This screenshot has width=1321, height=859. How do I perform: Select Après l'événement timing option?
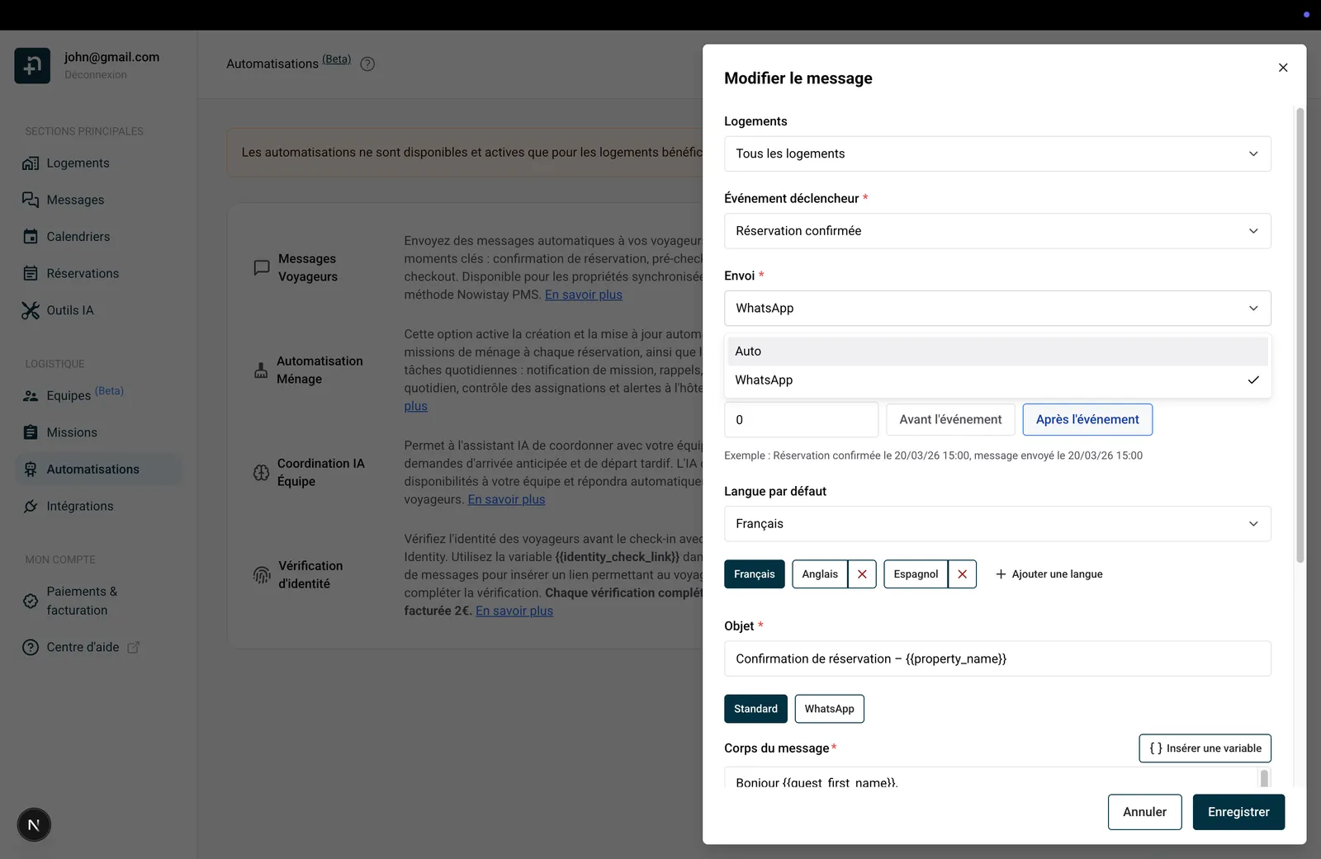(x=1087, y=419)
